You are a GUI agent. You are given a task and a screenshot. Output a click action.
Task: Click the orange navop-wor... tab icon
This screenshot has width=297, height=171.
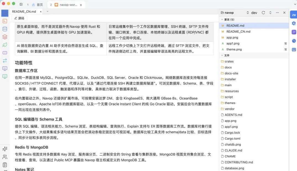tap(56, 5)
